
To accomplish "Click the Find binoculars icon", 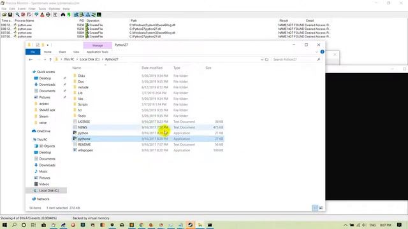I will [63, 15].
